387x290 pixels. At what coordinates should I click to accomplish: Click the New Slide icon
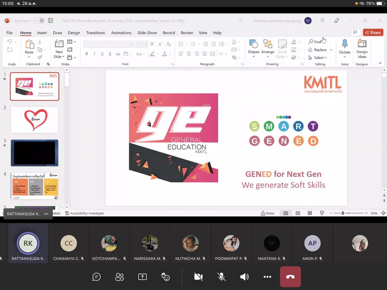(59, 44)
